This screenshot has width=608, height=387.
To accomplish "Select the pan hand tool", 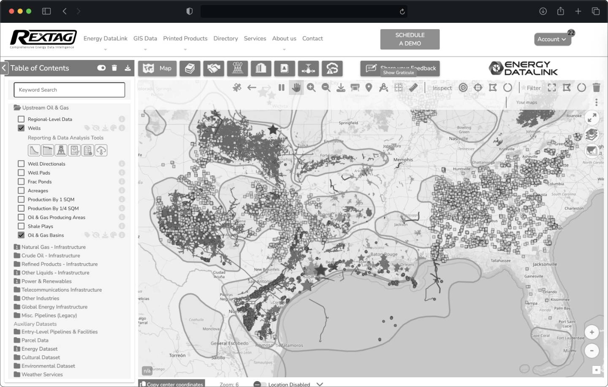I will point(296,87).
